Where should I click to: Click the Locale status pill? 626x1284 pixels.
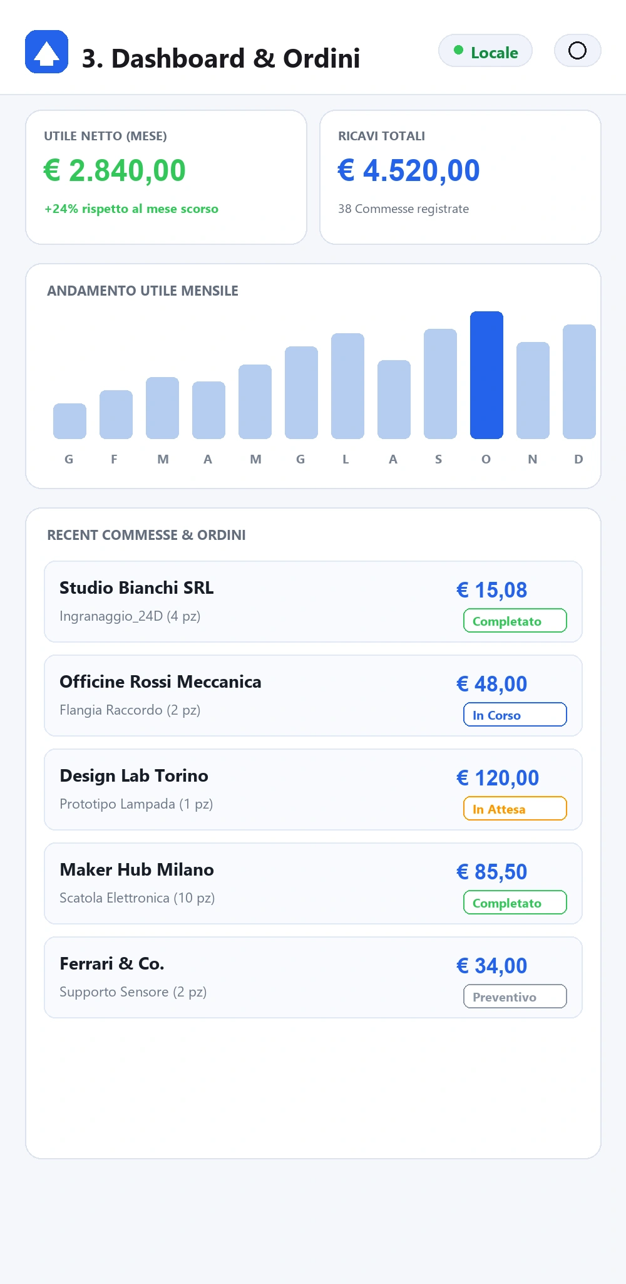(485, 51)
